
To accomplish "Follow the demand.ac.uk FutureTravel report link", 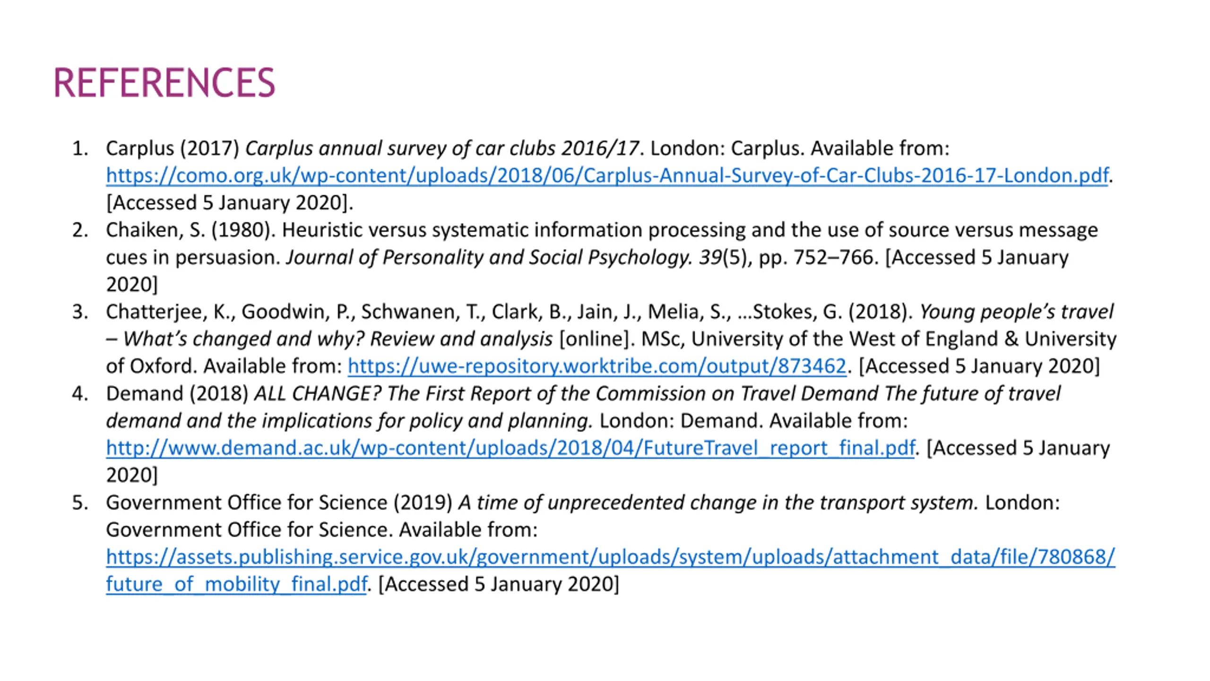I will [x=510, y=448].
